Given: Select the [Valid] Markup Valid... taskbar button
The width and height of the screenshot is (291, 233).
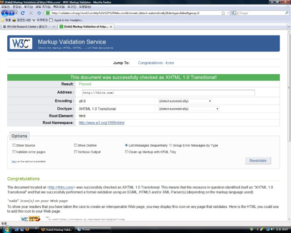Looking at the screenshot, I should 57,229.
